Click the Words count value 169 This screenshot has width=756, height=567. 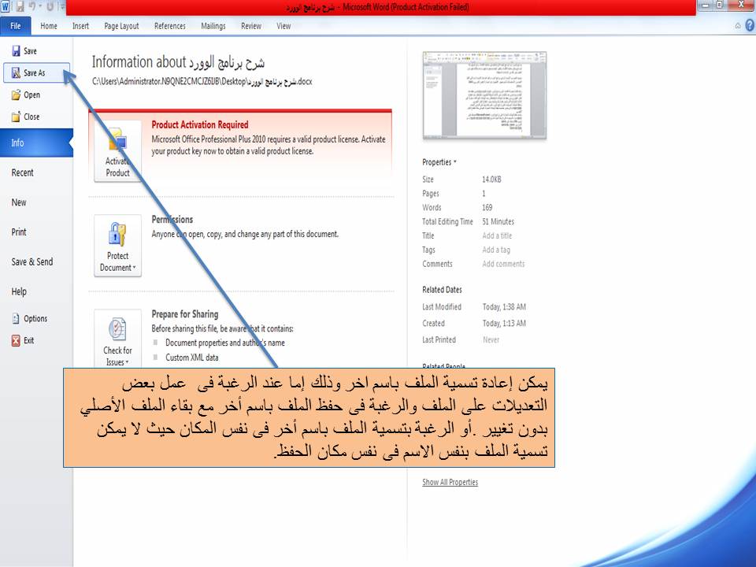(x=487, y=207)
